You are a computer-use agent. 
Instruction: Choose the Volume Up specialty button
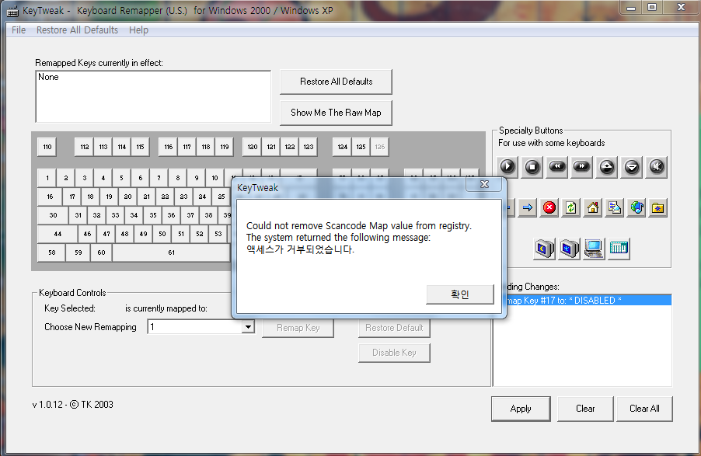(607, 167)
